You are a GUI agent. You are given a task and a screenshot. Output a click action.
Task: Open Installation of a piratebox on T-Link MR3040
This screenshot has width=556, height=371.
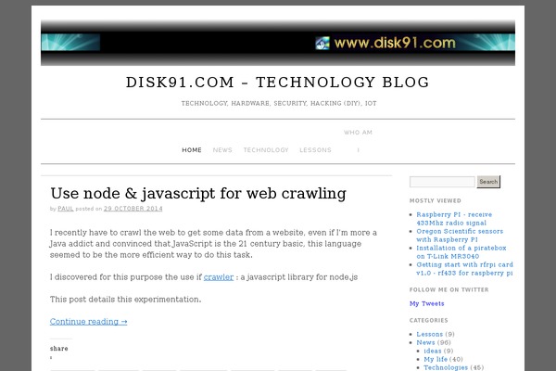(x=461, y=252)
